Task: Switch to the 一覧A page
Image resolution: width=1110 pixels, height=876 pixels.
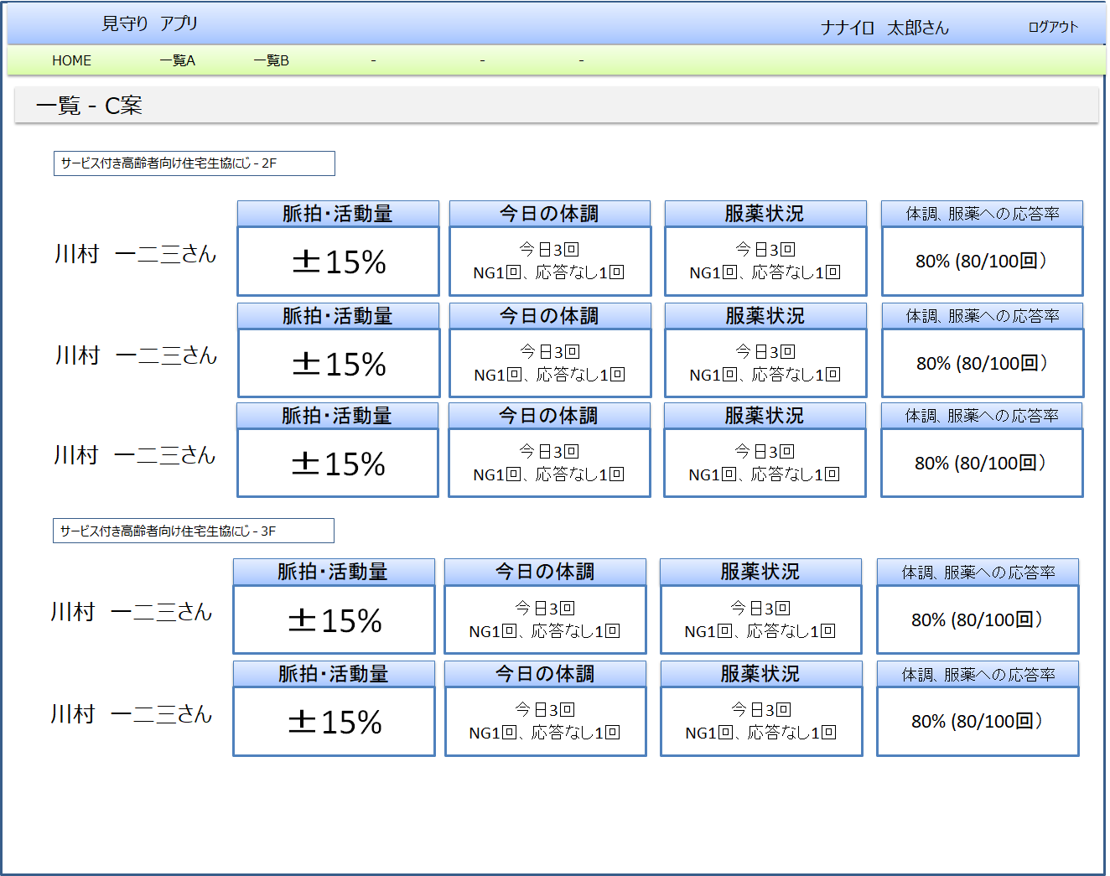Action: [x=177, y=60]
